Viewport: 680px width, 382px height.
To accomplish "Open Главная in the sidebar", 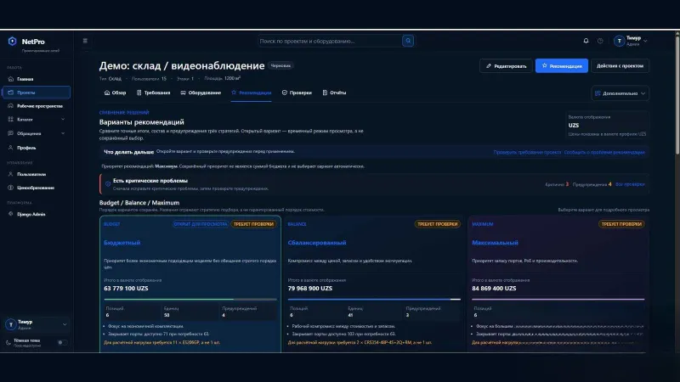I will [37, 79].
